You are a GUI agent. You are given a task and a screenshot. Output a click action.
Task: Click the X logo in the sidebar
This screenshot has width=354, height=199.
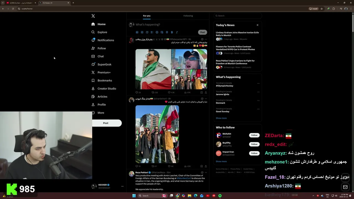click(x=93, y=16)
